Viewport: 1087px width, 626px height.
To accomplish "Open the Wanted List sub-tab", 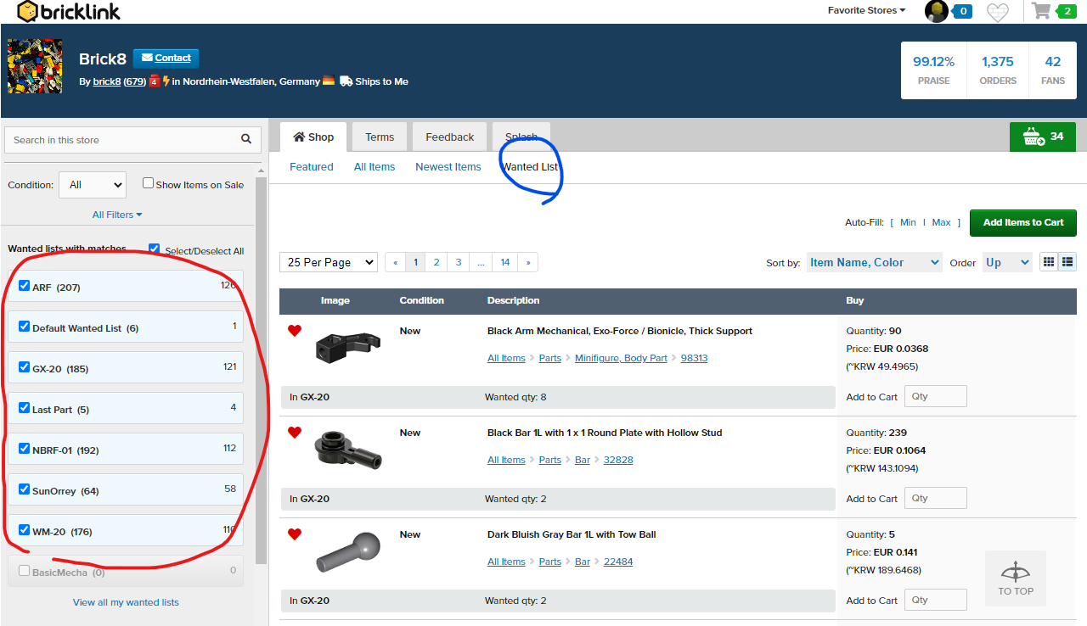I will (530, 166).
